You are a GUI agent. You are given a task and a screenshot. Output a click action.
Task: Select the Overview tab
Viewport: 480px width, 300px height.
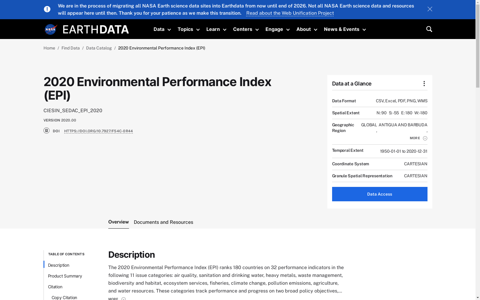118,222
